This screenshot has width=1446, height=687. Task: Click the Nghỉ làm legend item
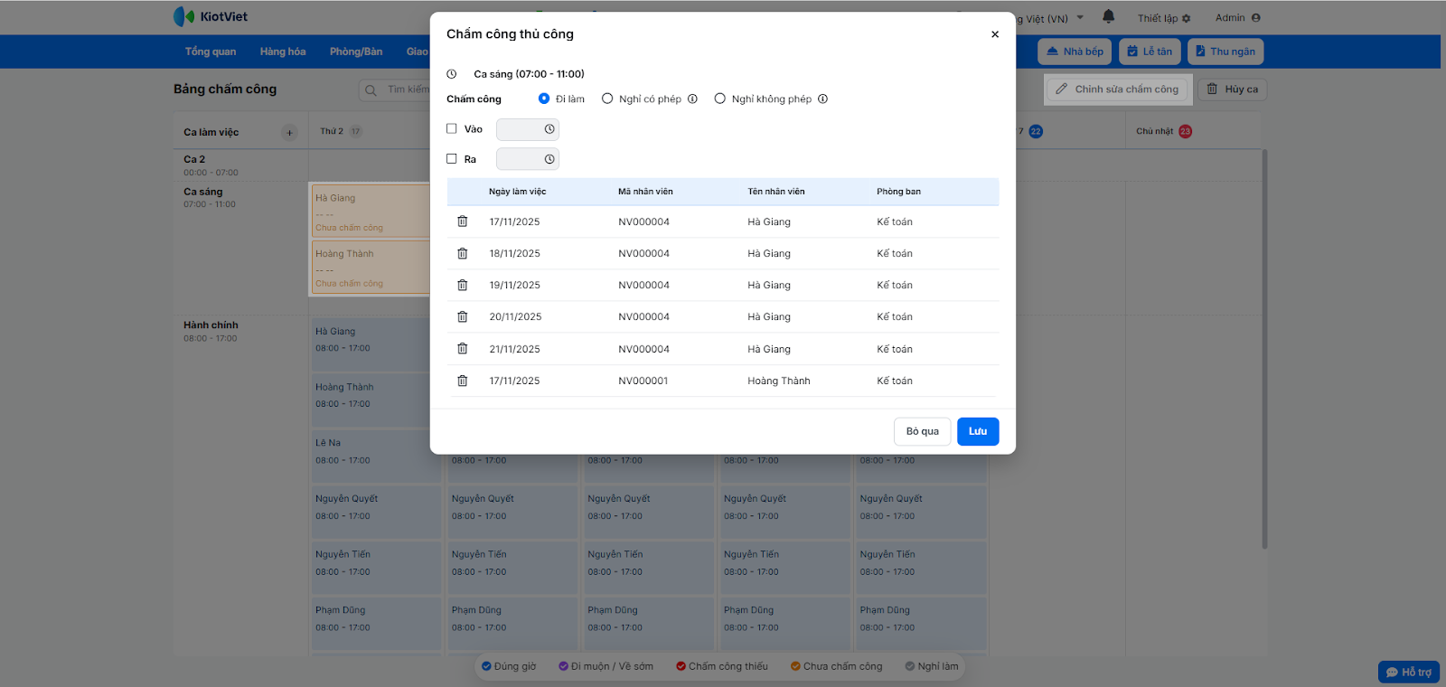tap(932, 666)
